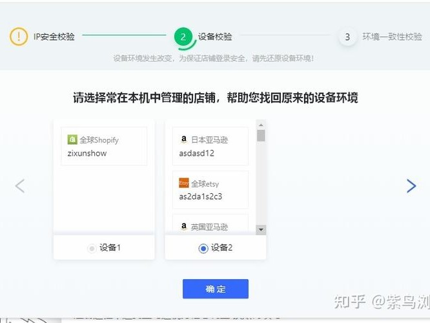Click the Amazon icon beside 英国亚马逊
Viewport: 430px width, 323px height.
(x=184, y=226)
